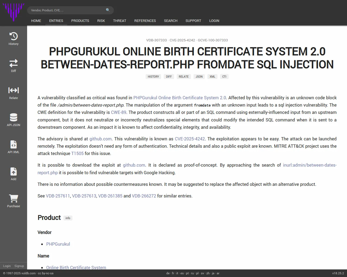347x277 pixels.
Task: Open the PHPGurukul vendor link
Action: pos(58,244)
